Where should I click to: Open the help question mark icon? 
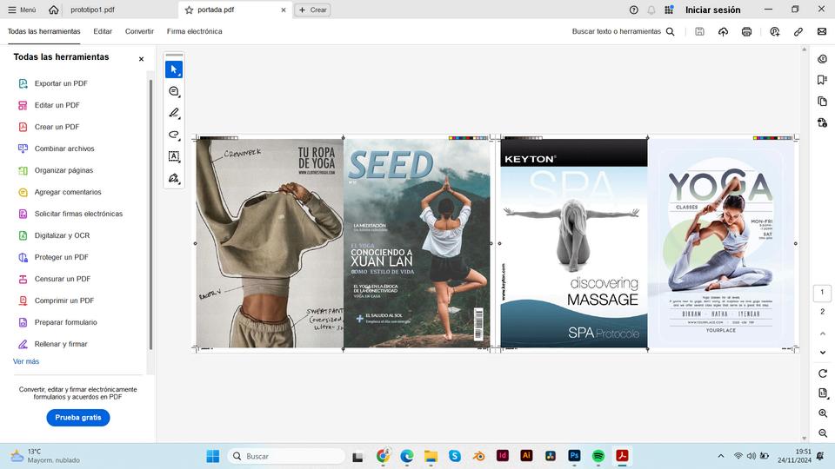click(x=634, y=10)
